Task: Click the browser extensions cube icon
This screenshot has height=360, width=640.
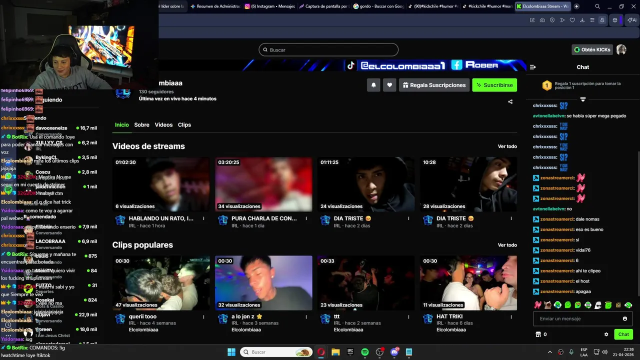Action: (615, 20)
